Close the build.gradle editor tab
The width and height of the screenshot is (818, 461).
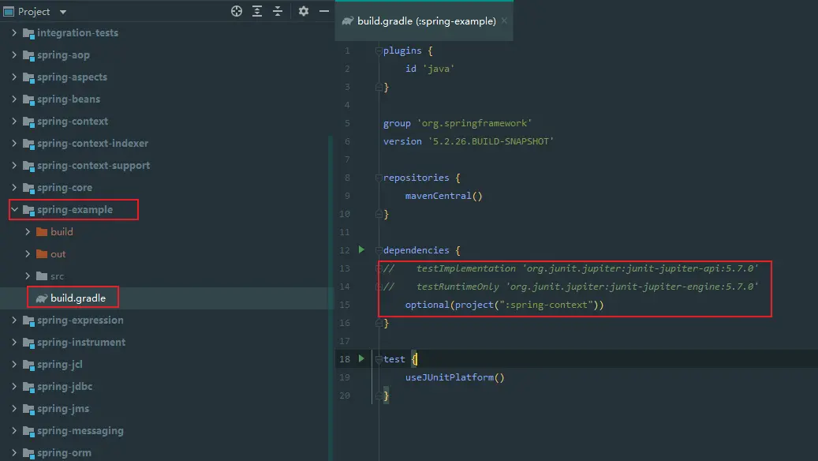(504, 21)
